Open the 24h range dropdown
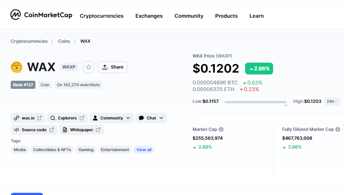 coord(332,101)
